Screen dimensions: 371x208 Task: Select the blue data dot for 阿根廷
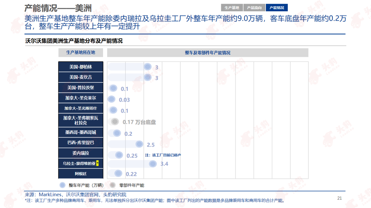pyautogui.click(x=118, y=173)
